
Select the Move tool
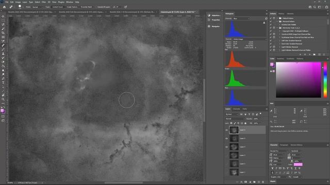click(x=3, y=16)
